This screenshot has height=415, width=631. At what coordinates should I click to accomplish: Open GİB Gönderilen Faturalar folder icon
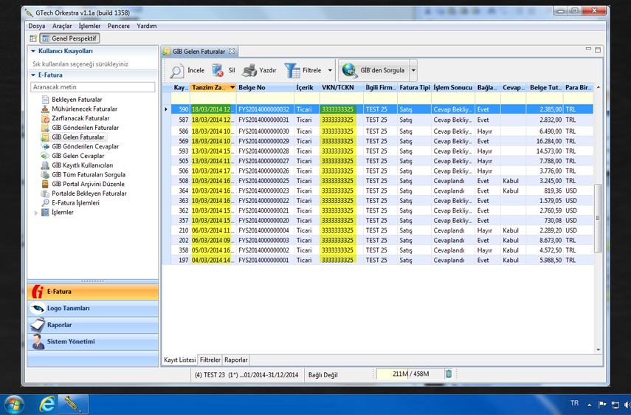[45, 128]
